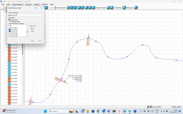The image size is (183, 114).
Task: Open the Windows Start menu
Action: click(45, 111)
